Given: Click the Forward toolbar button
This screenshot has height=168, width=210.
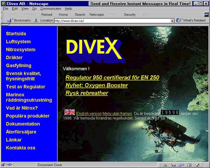Looking at the screenshot, I should click(30, 15).
